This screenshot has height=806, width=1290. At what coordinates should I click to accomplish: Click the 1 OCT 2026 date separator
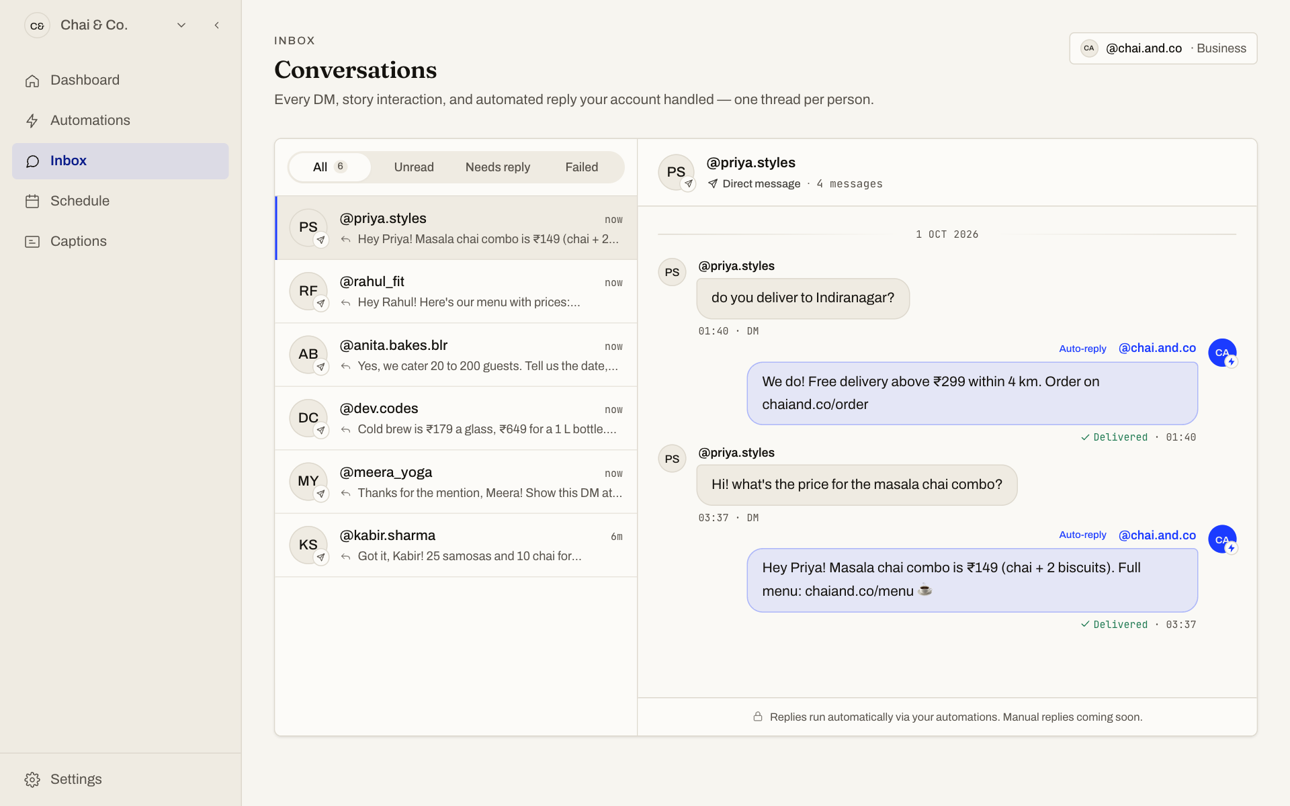click(x=947, y=234)
